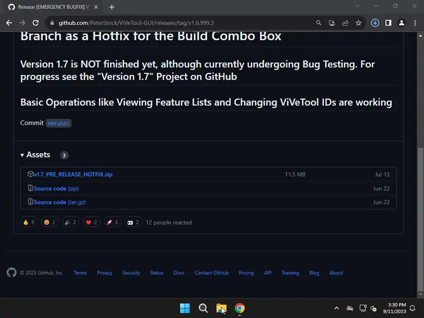Bookmark this page with star icon
The width and height of the screenshot is (424, 318).
(358, 23)
